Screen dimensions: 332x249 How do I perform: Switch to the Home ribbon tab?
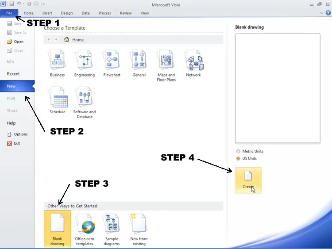point(29,13)
